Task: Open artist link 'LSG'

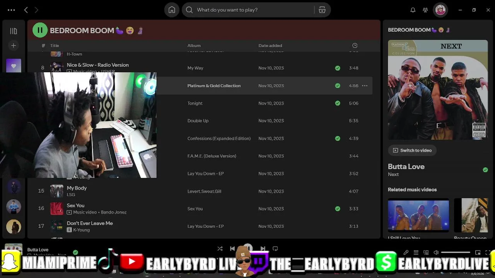Action: (x=71, y=195)
